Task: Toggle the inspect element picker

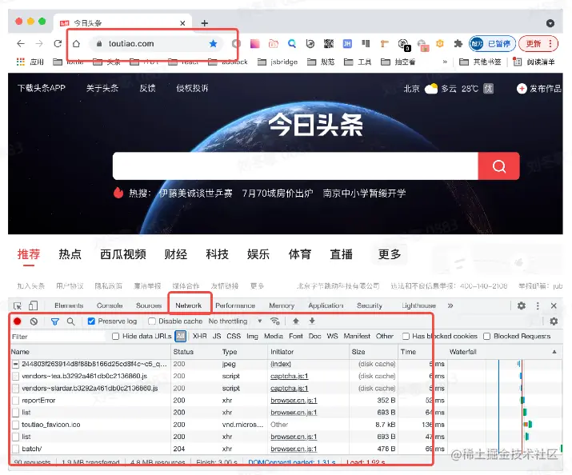Action: click(17, 305)
